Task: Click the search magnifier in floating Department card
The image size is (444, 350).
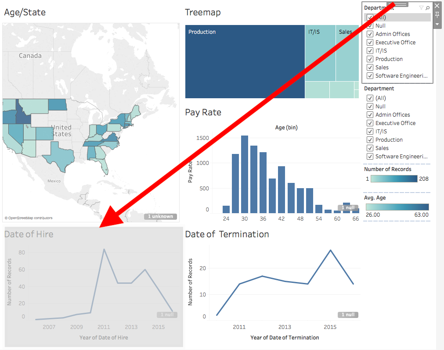Action: click(x=428, y=8)
